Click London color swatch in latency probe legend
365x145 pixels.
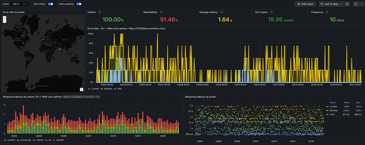coord(328,106)
